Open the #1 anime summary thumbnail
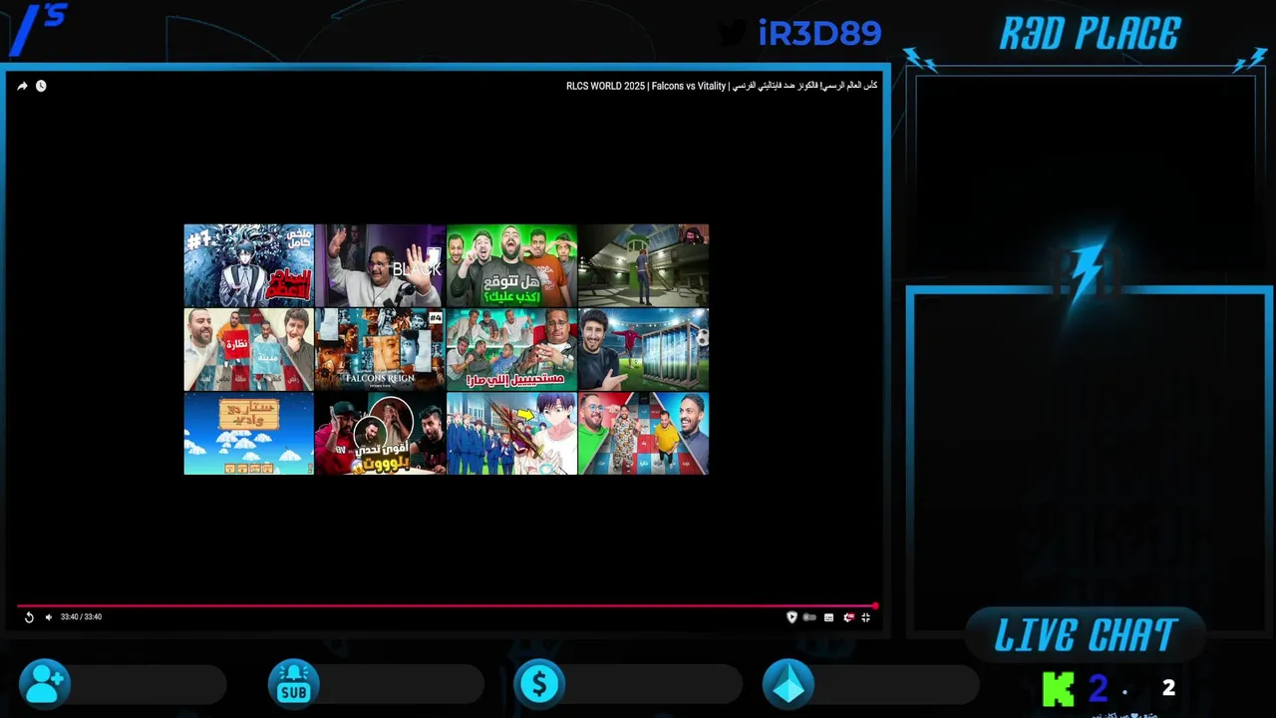 point(249,265)
